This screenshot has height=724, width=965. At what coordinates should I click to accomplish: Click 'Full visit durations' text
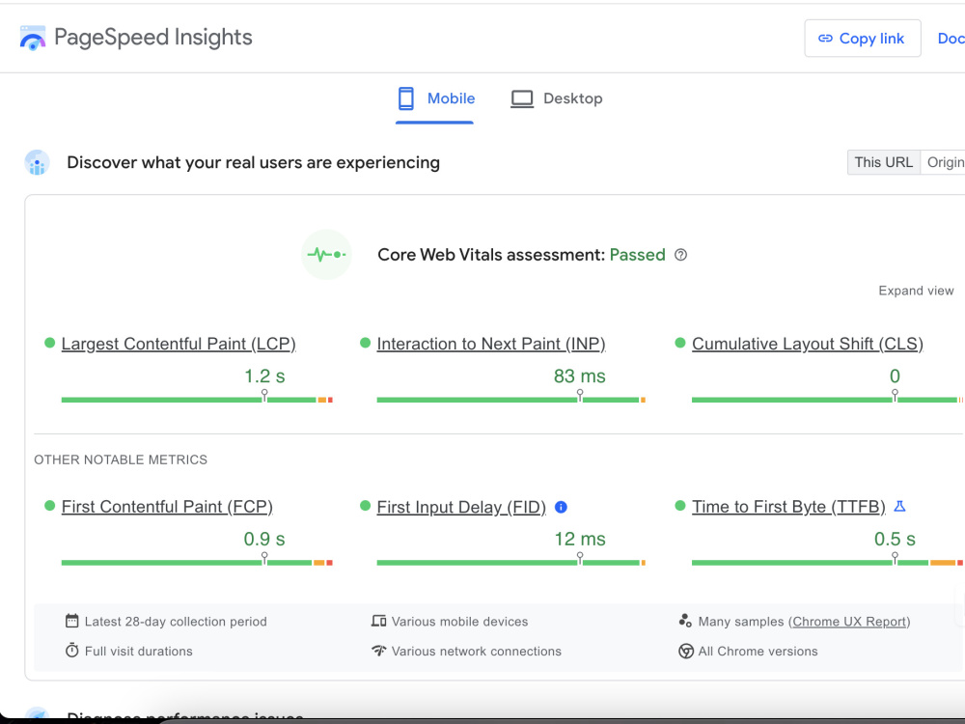pos(138,652)
